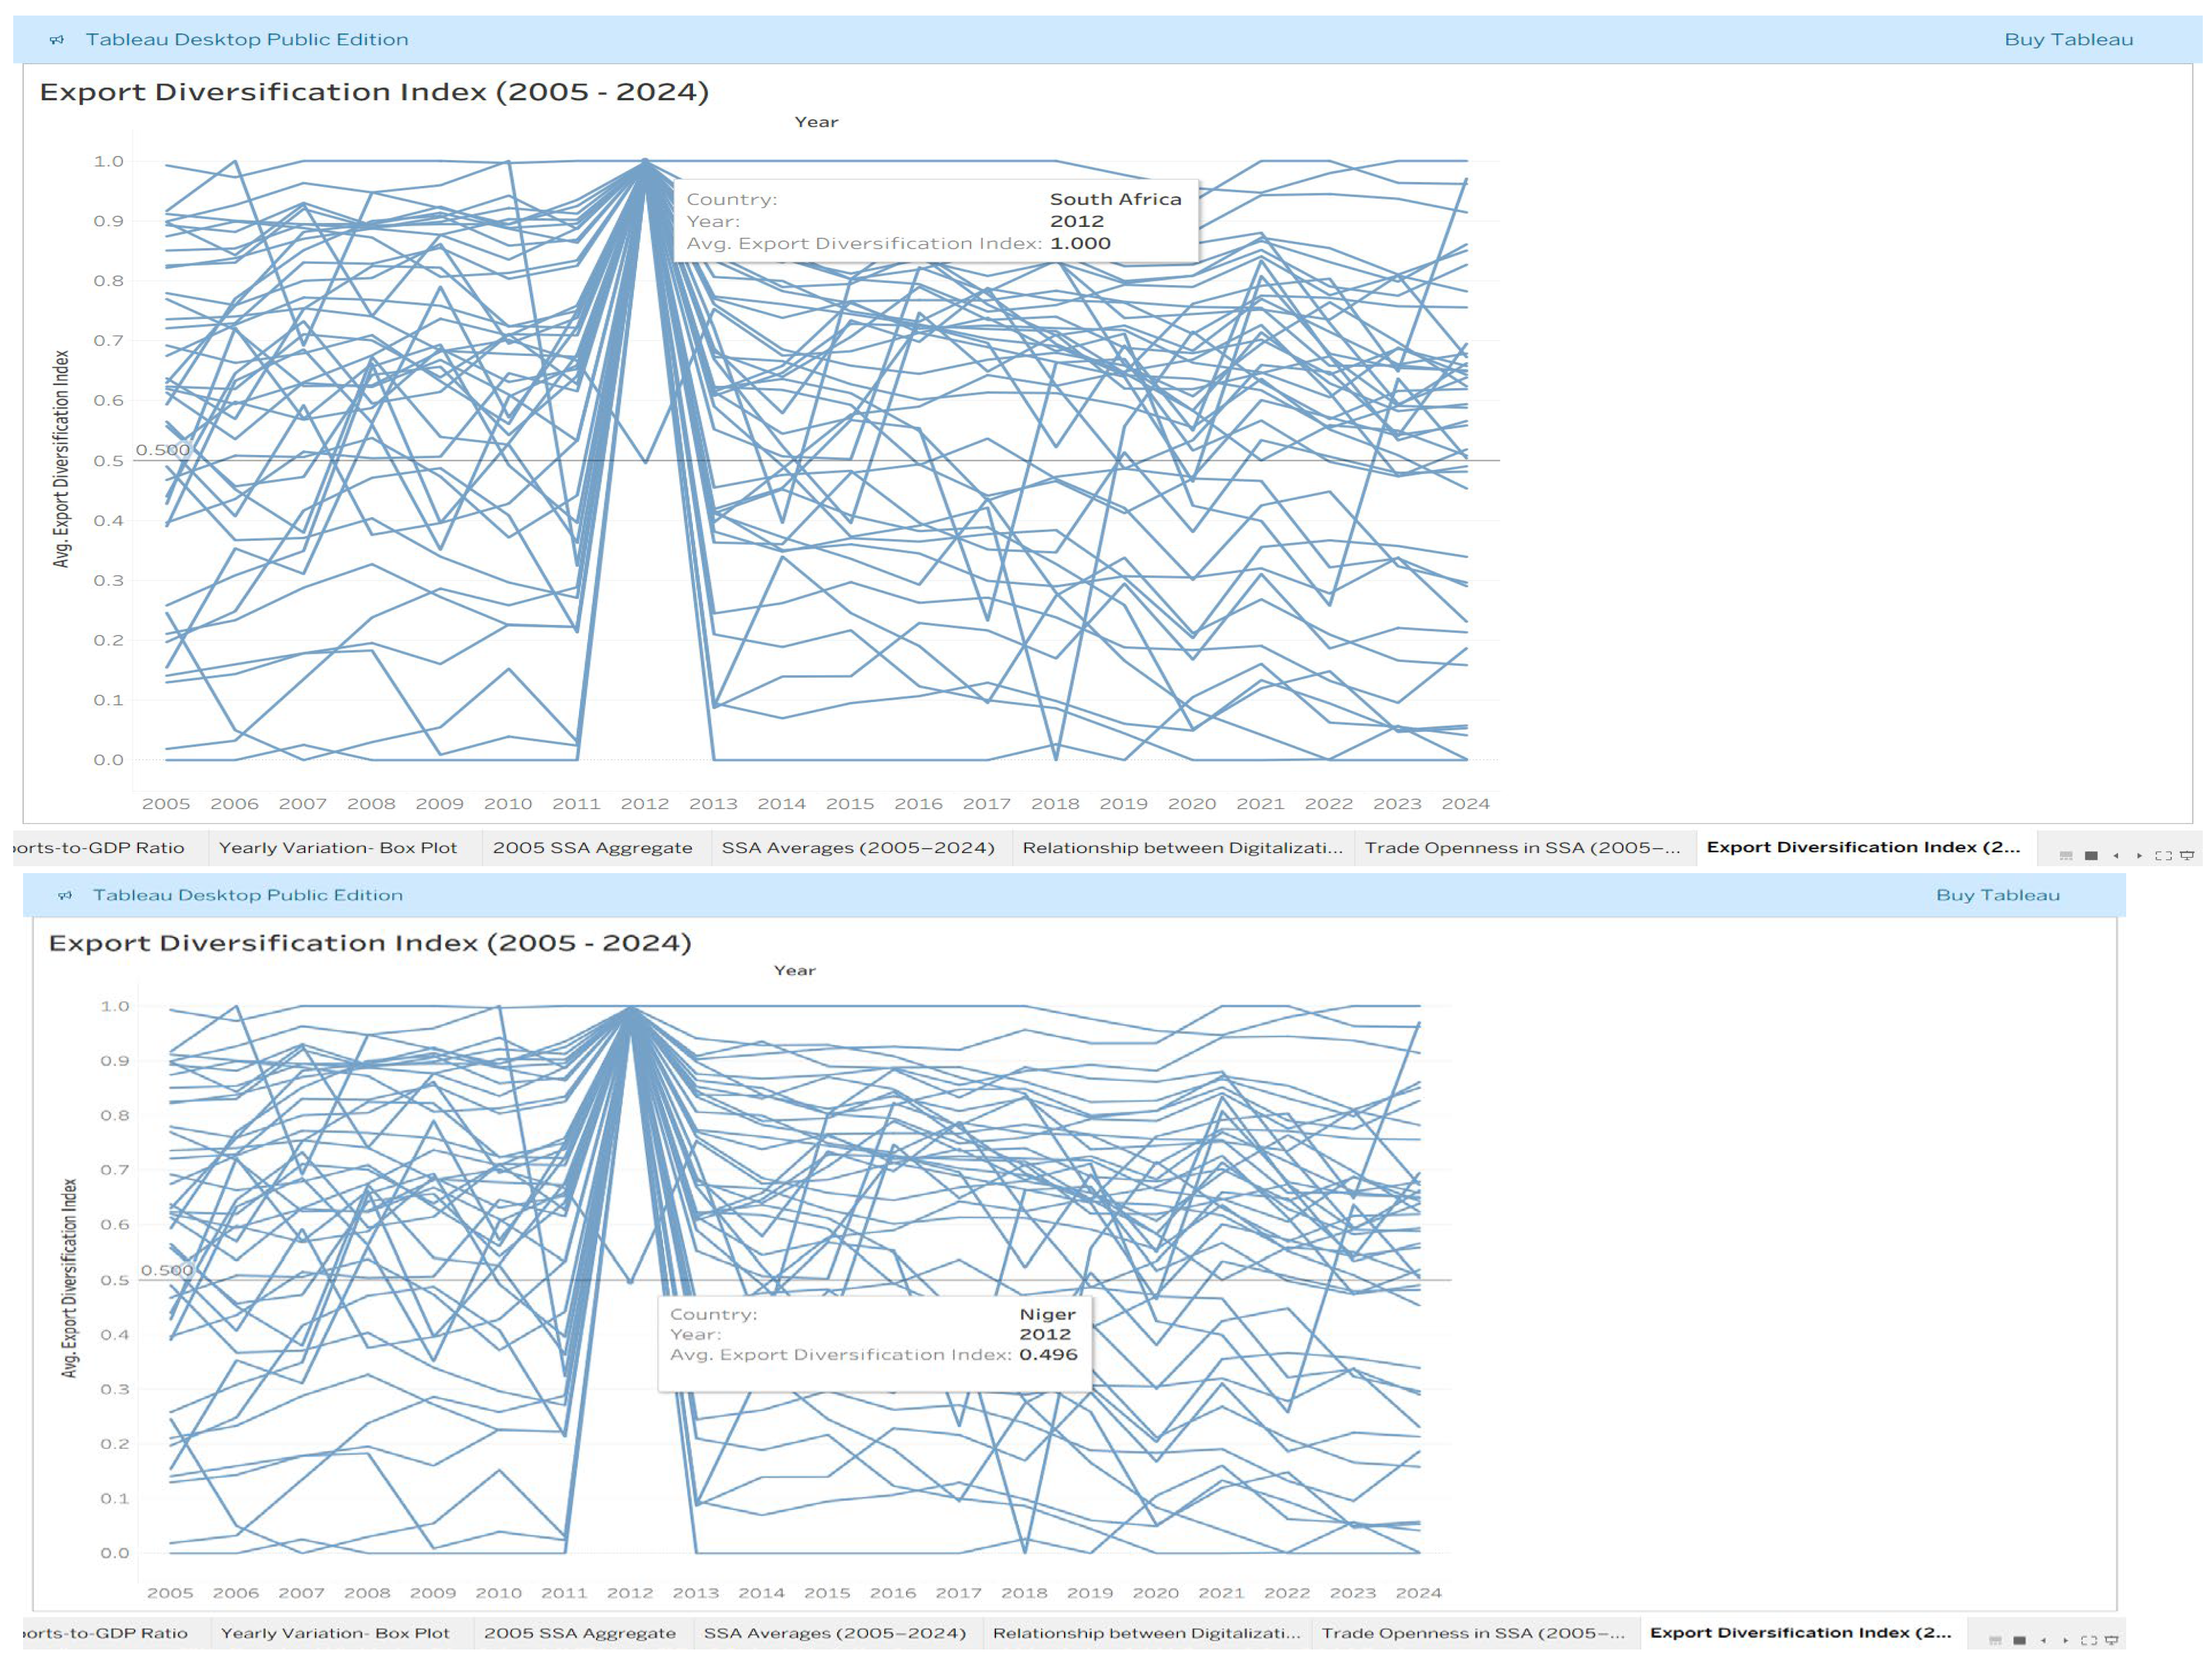2212x1665 pixels.
Task: Click Buy Tableau link in the upper window
Action: tap(2068, 40)
